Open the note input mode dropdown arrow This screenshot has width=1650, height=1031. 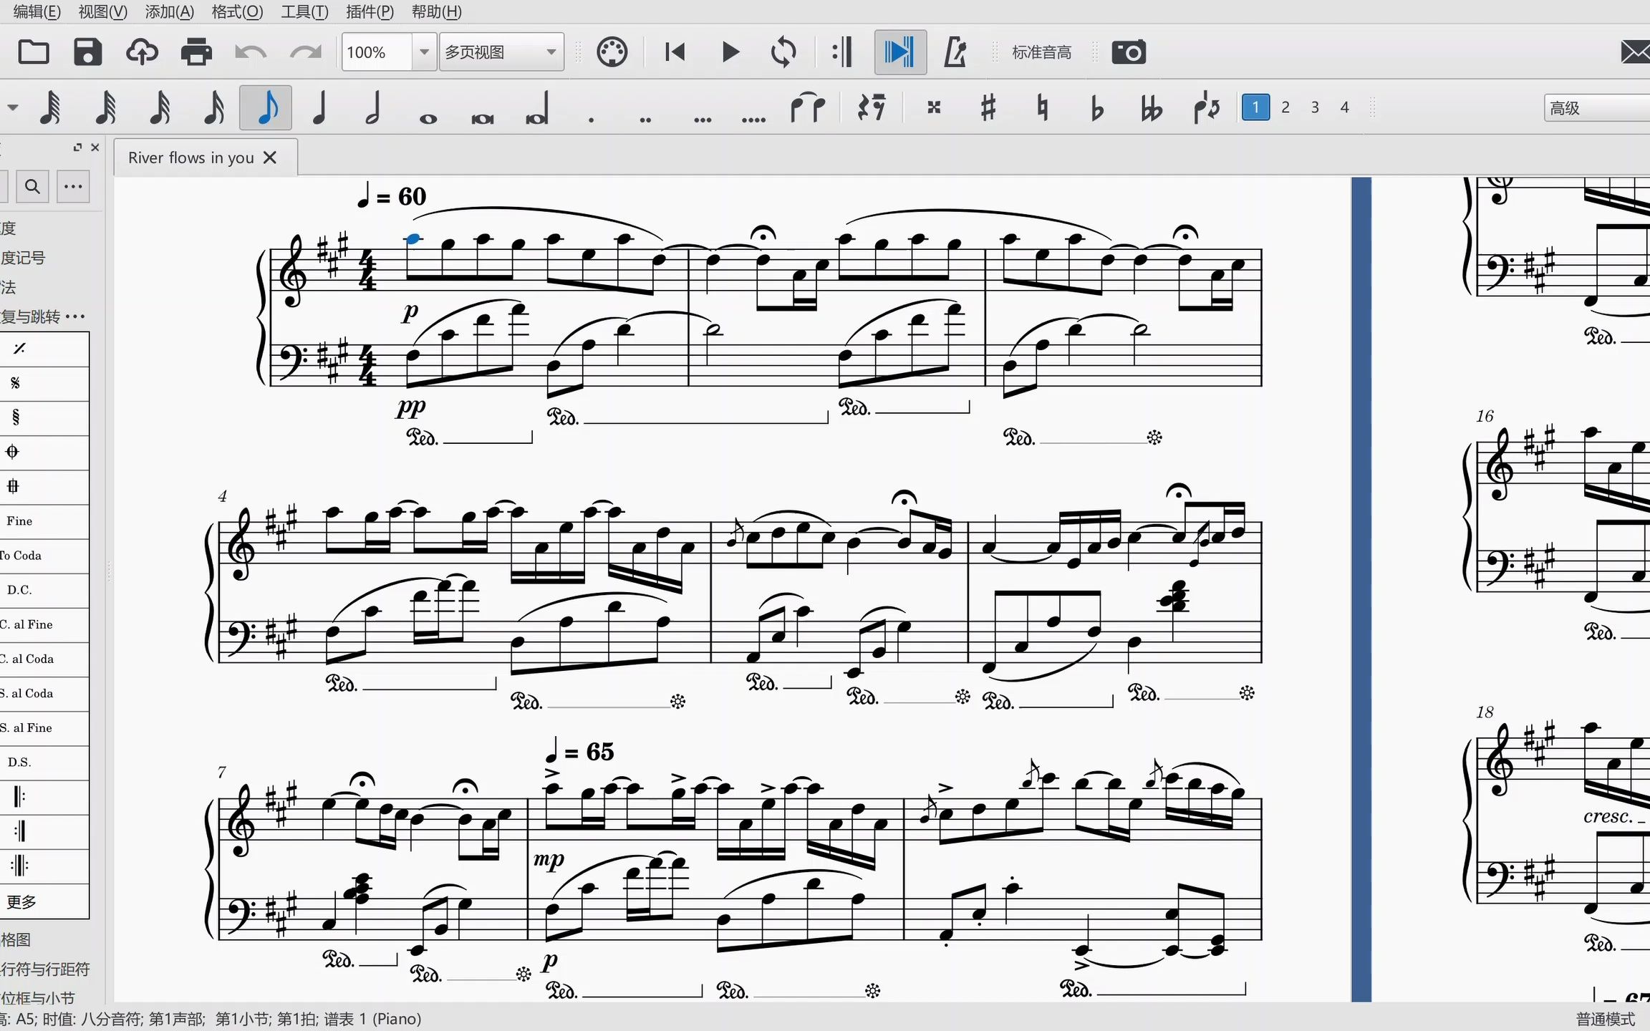click(12, 108)
